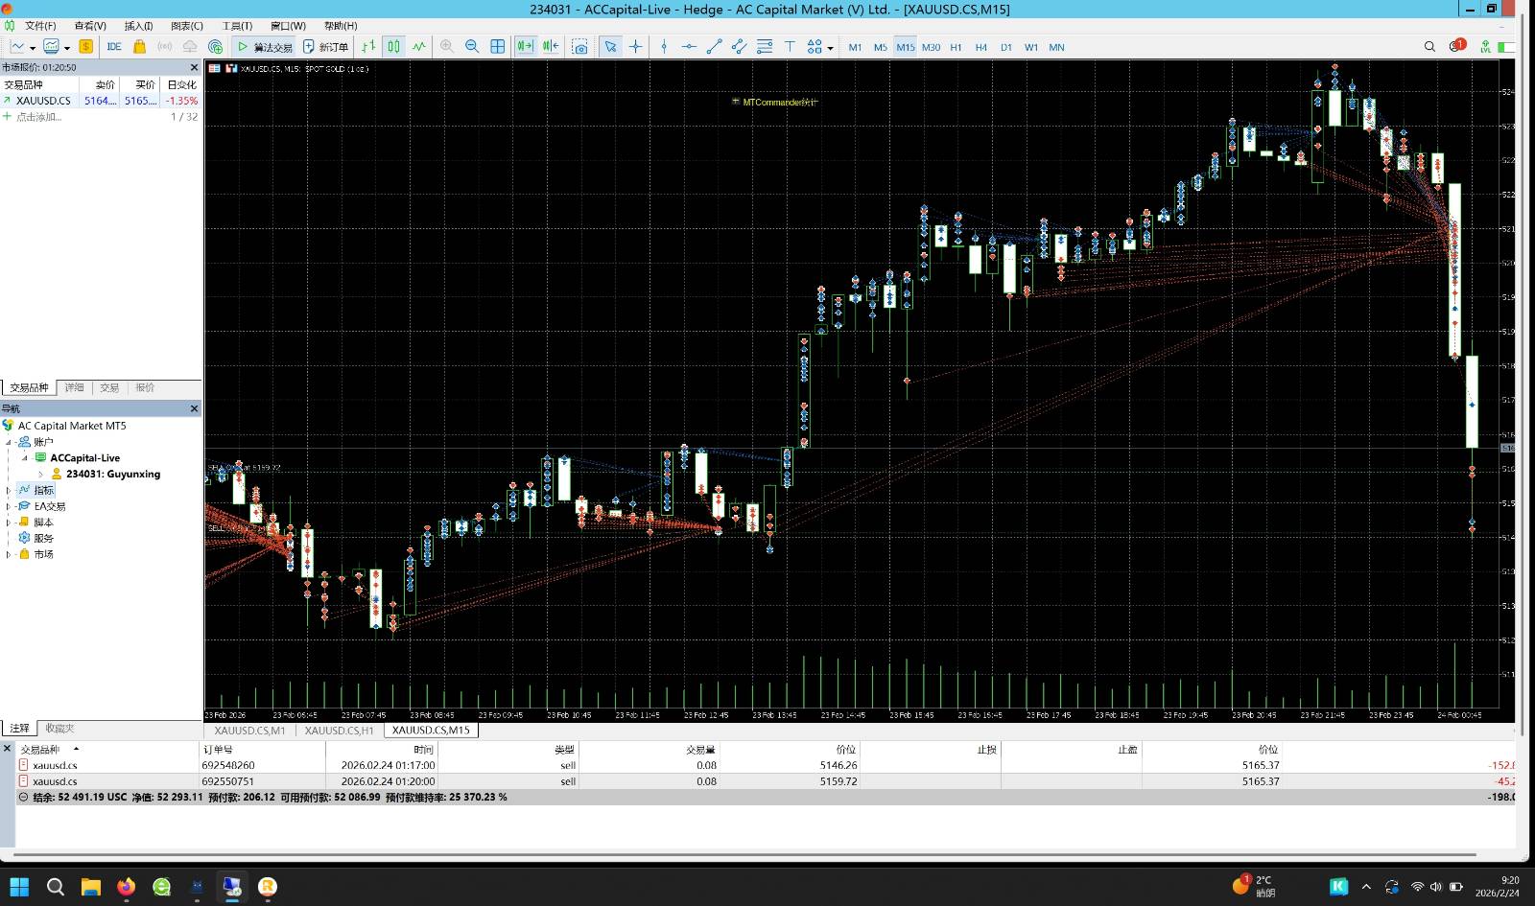Expand the 脚本 scripts tree node
Viewport: 1535px width, 906px height.
(9, 523)
